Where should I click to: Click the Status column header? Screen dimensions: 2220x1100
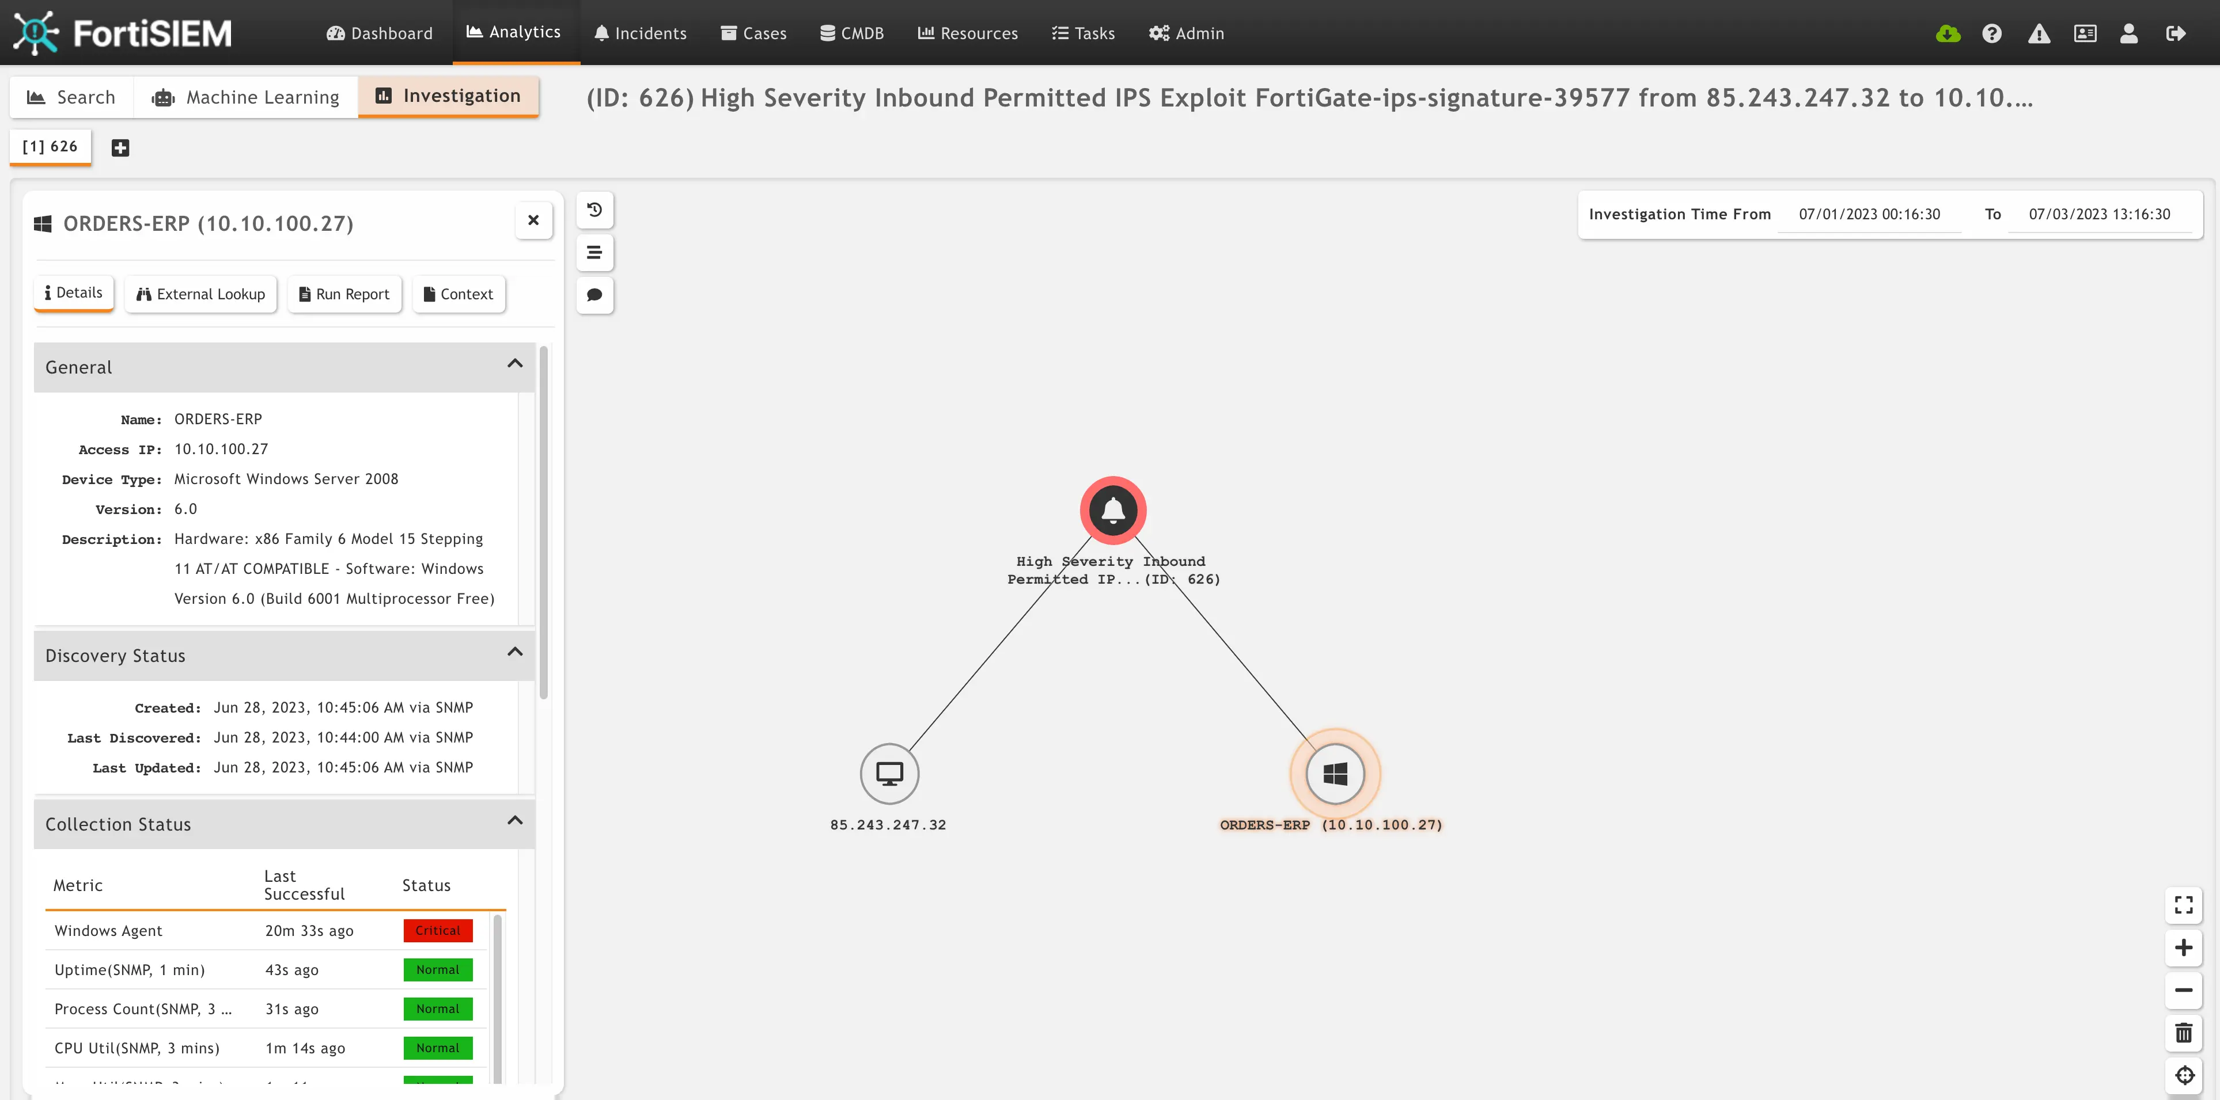[x=427, y=885]
